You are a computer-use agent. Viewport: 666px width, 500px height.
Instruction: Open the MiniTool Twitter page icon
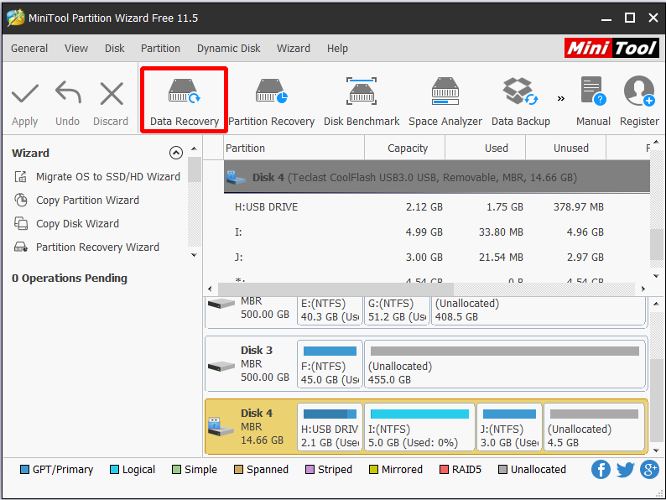(x=625, y=469)
